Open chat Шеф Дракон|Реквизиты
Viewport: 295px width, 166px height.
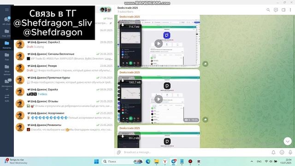64,127
